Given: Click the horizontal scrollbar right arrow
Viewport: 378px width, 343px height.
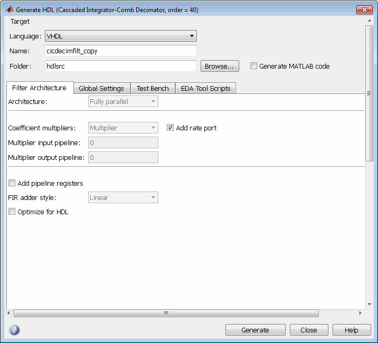Looking at the screenshot, I should pyautogui.click(x=360, y=313).
